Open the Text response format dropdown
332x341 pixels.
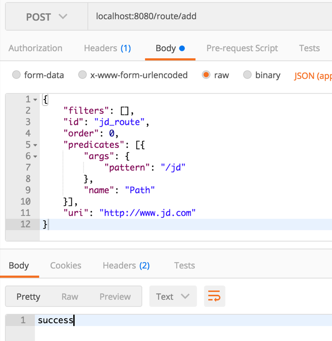pyautogui.click(x=172, y=296)
